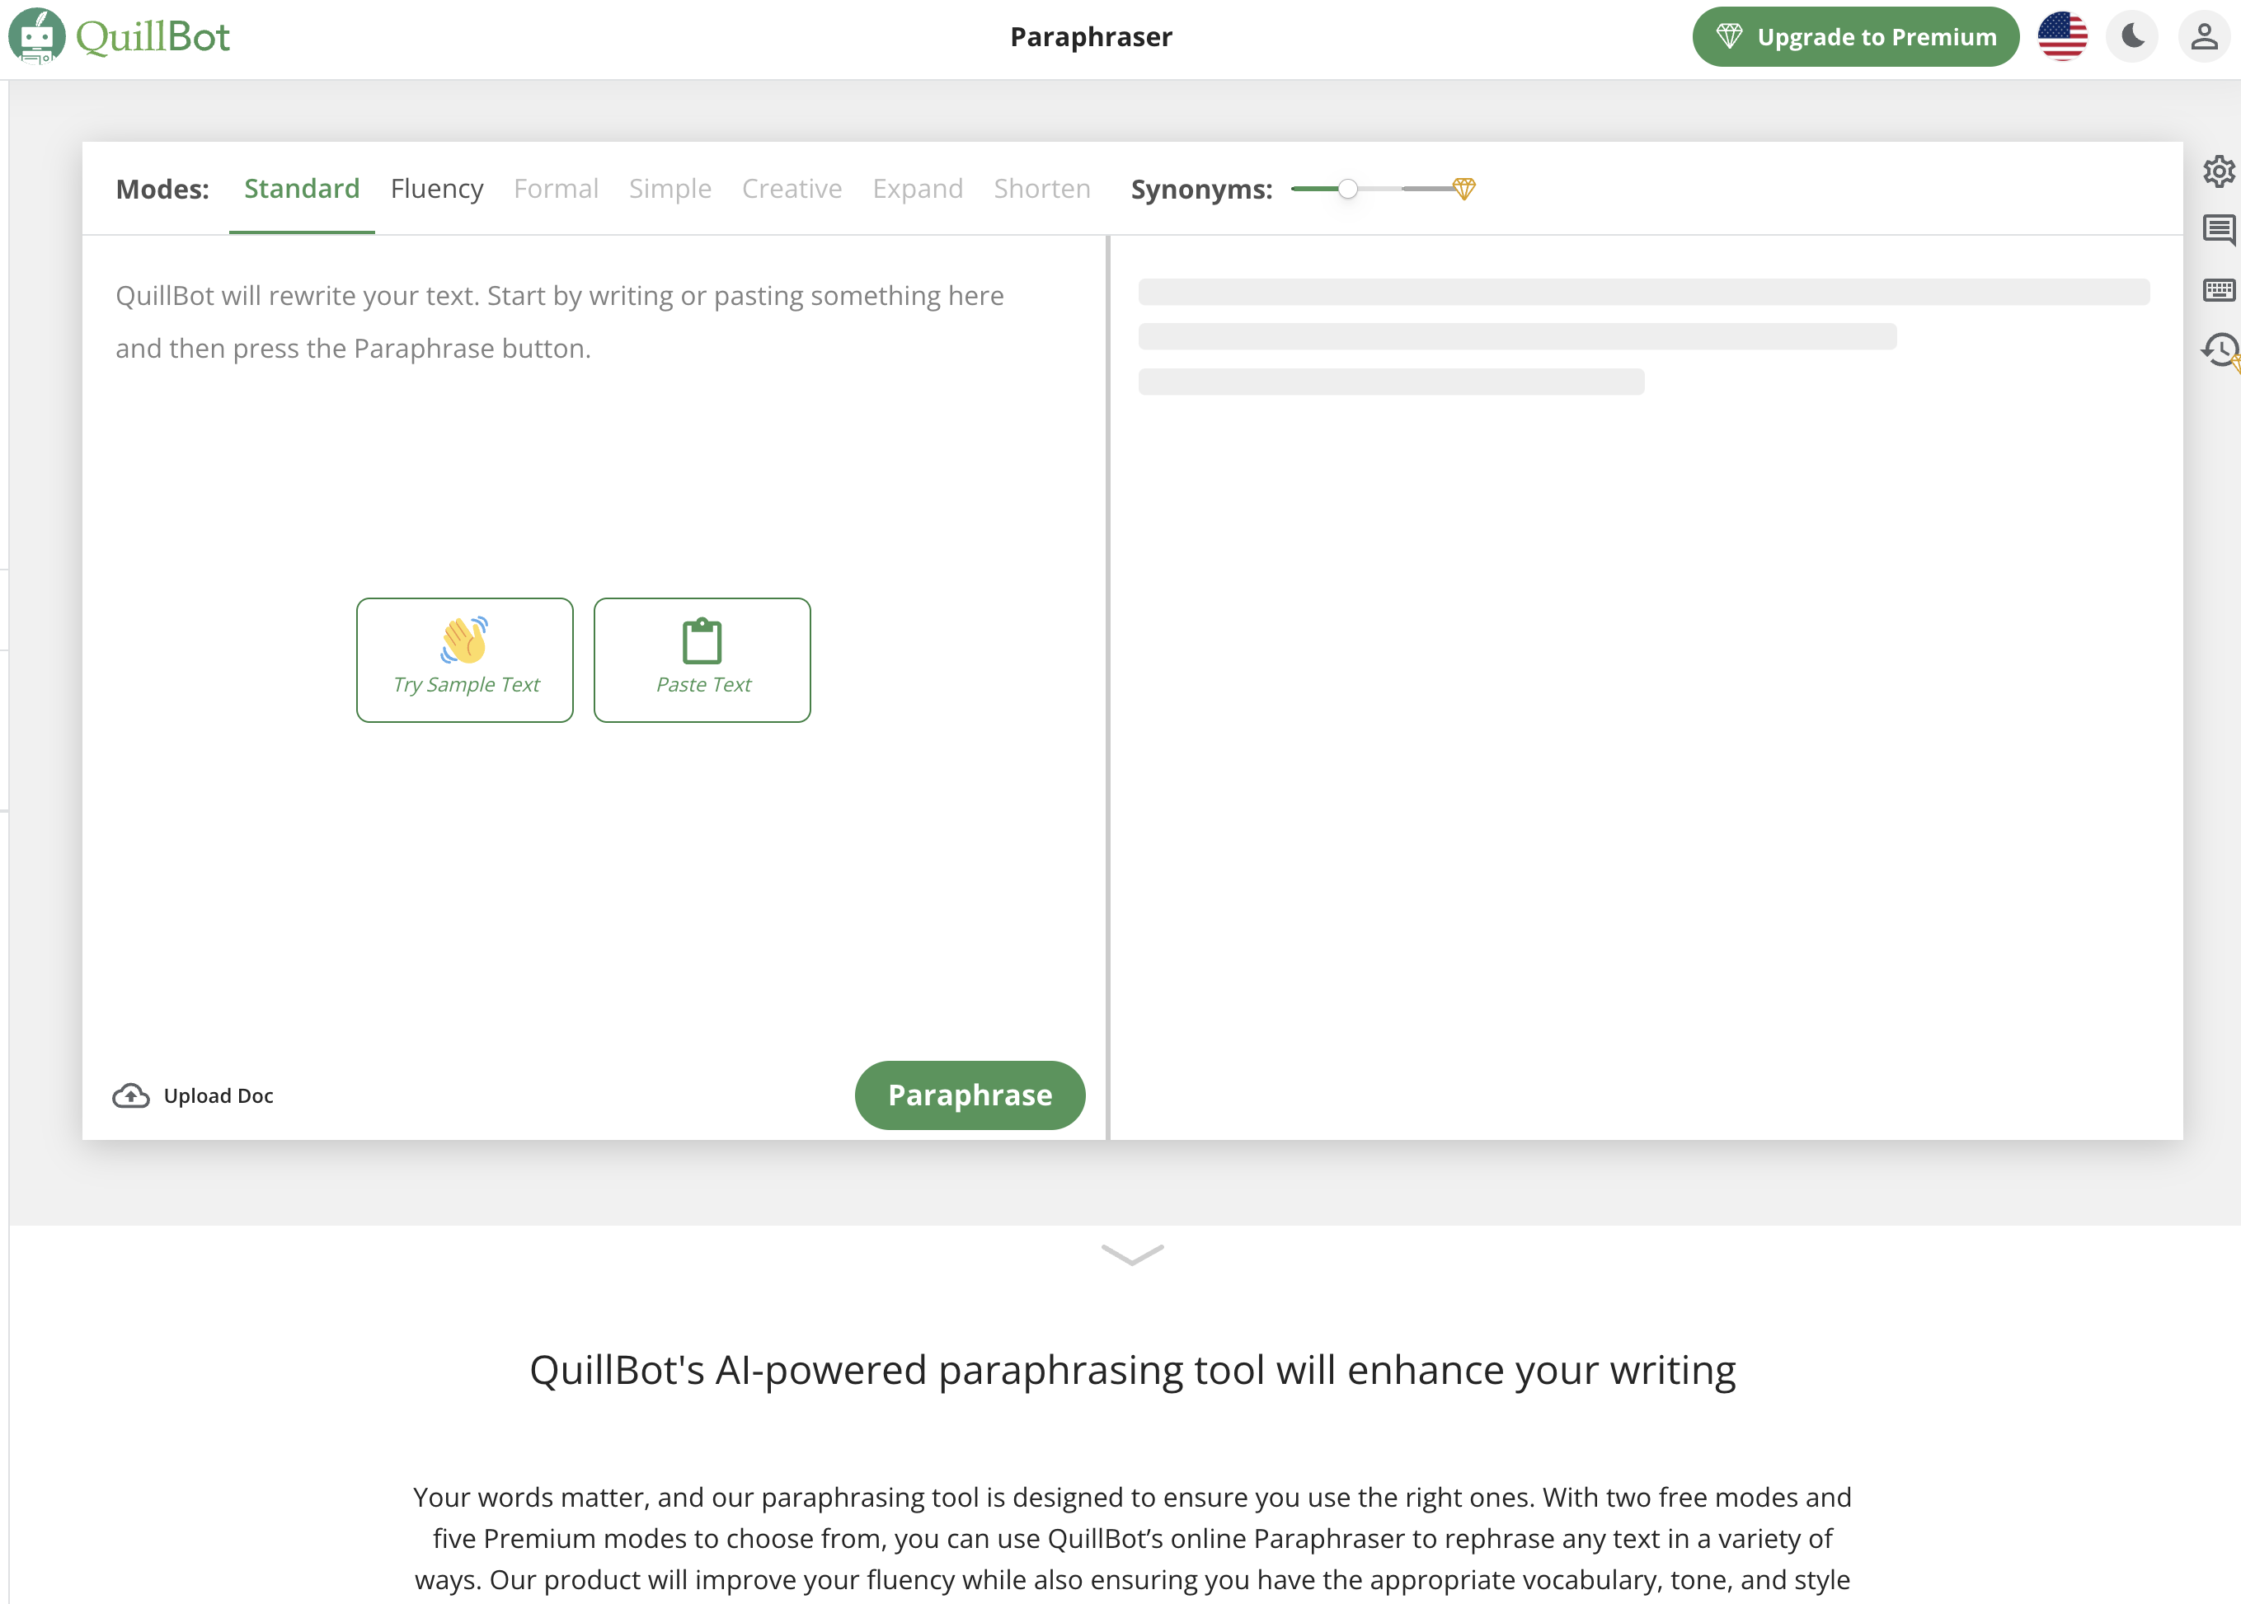The width and height of the screenshot is (2241, 1604).
Task: Click the Paste Text button
Action: (x=702, y=659)
